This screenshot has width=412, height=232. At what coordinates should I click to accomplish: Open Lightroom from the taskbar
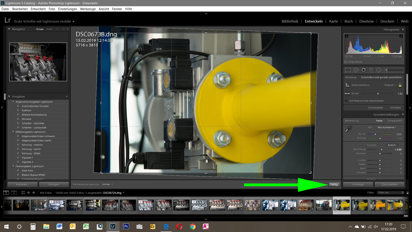[113, 227]
